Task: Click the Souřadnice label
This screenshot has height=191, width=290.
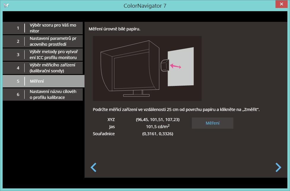Action: tap(104, 134)
